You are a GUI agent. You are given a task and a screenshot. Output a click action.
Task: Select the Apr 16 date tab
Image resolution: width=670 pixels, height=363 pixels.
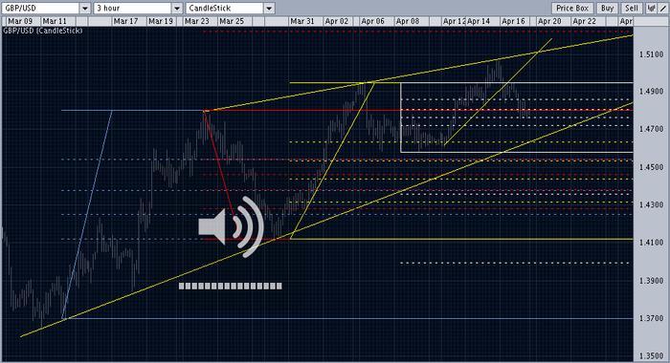(513, 21)
